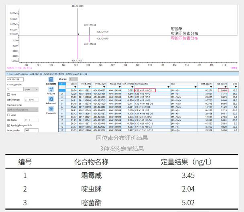Viewport: 244px width, 212px height.
Task: Click the Score column filter arrow
Action: [x=76, y=87]
